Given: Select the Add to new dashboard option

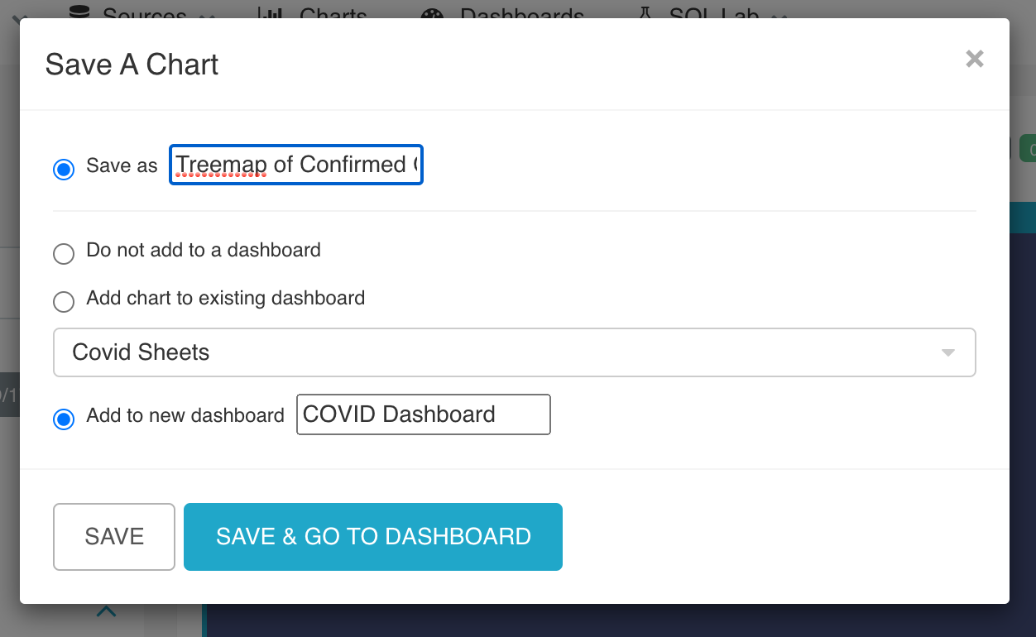Looking at the screenshot, I should coord(64,419).
